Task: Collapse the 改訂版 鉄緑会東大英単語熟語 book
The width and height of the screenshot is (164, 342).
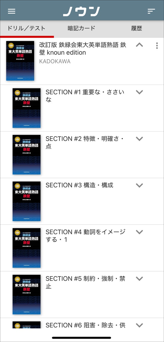Action: tap(139, 45)
